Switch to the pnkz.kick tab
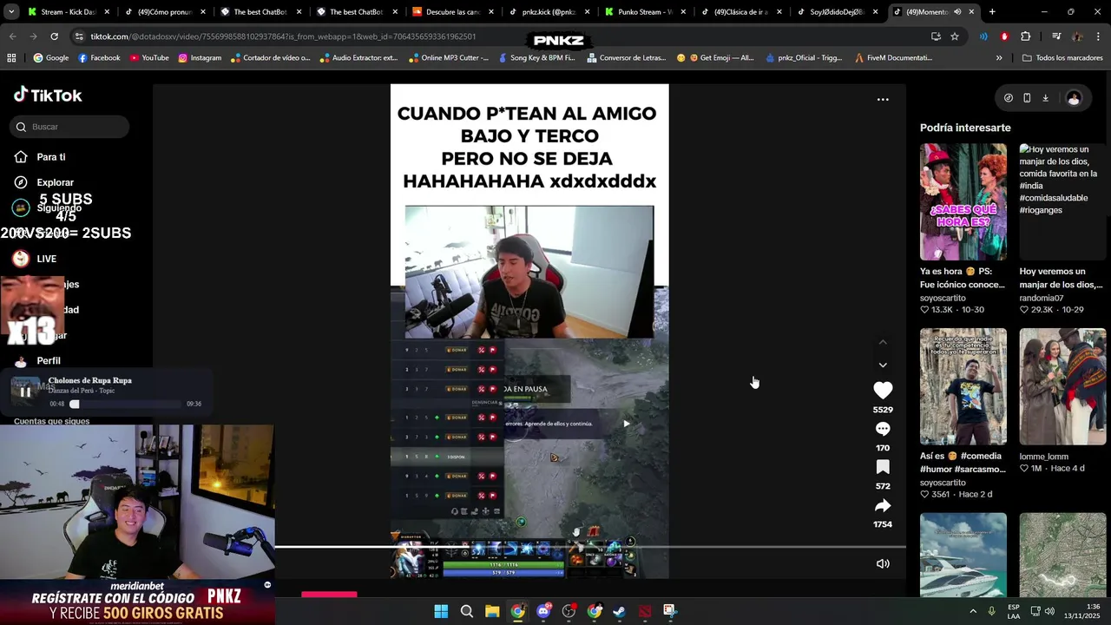This screenshot has height=625, width=1111. point(549,12)
